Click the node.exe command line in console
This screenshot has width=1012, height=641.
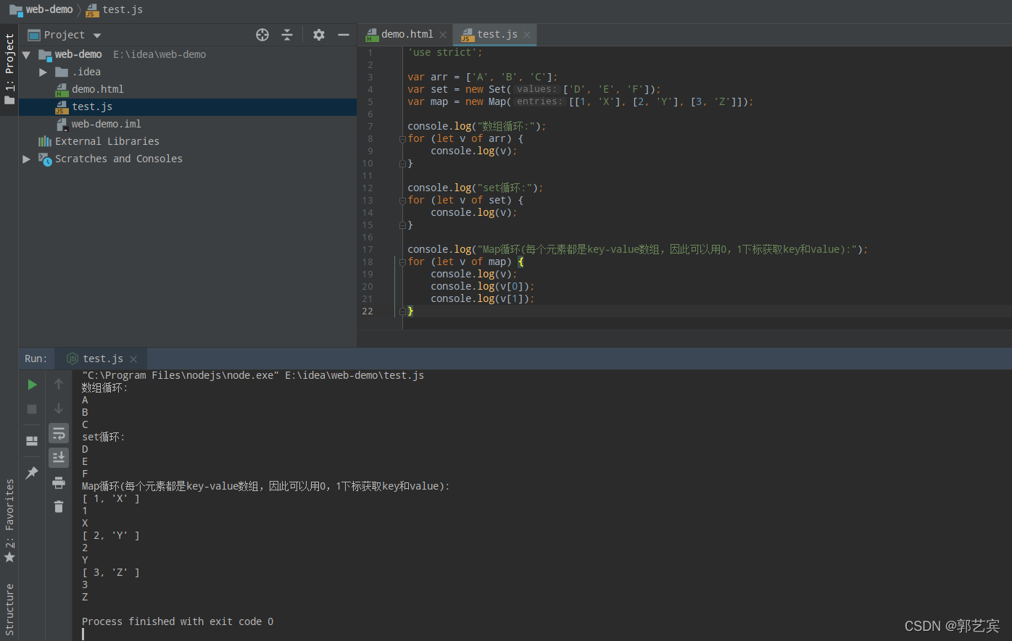(x=253, y=375)
